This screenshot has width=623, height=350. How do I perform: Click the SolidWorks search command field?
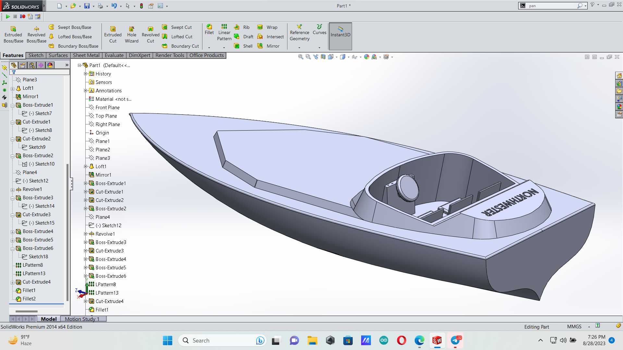coord(552,6)
